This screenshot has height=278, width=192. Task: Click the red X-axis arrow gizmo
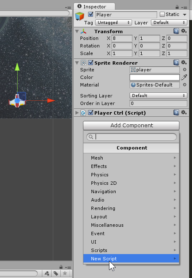point(51,101)
